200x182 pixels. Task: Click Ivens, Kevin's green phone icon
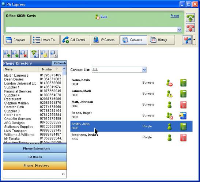pos(183,83)
